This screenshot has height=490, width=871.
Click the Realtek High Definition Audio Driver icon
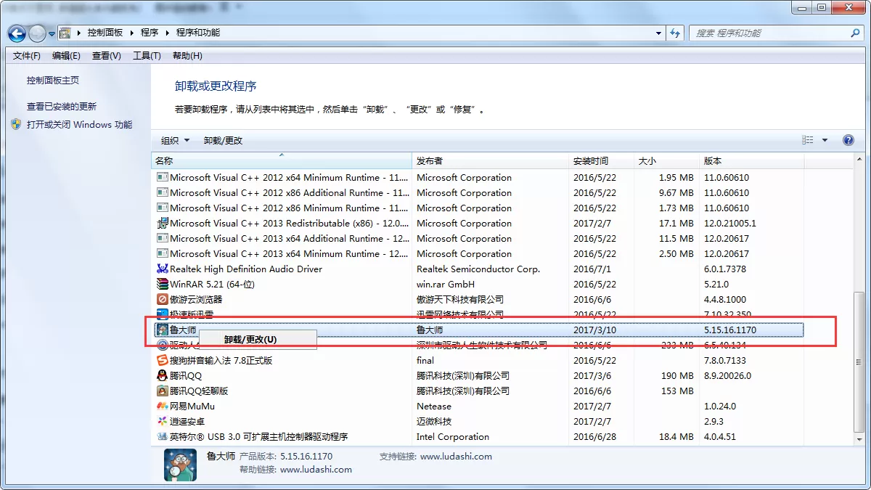[163, 269]
